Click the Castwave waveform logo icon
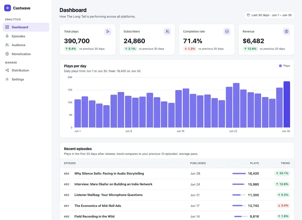Viewport: 302px width, 220px height. [x=8, y=8]
